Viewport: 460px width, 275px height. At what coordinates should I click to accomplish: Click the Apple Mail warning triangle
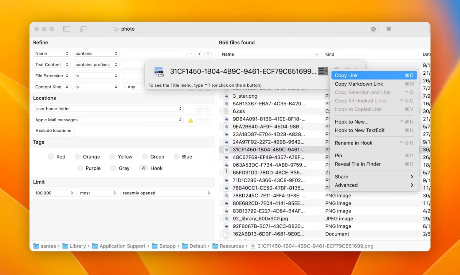pos(190,120)
